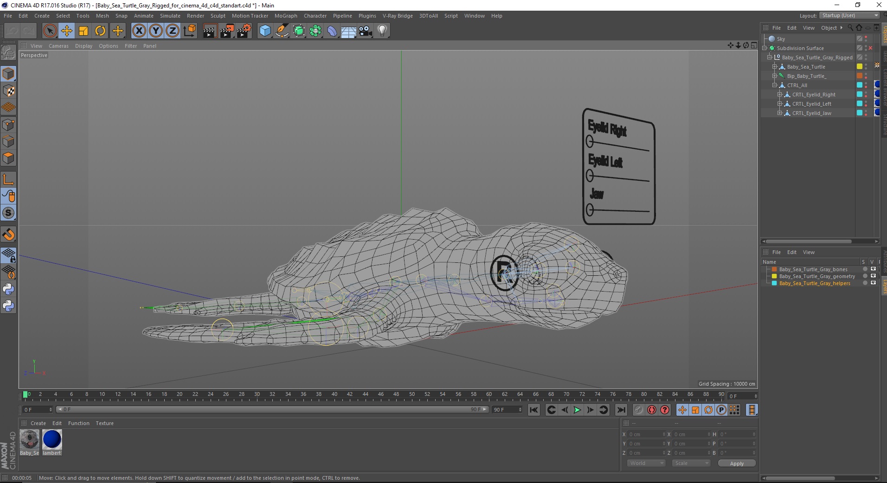Click the Apply button
887x483 pixels.
tap(736, 464)
